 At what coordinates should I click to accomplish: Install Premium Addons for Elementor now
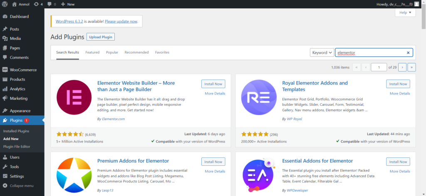(213, 162)
